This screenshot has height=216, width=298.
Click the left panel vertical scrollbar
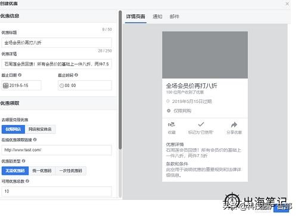tap(120, 79)
